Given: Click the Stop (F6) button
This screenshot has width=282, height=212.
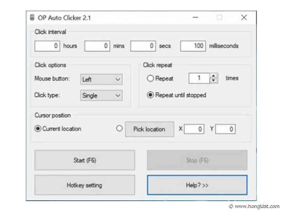Looking at the screenshot, I should point(197,160).
